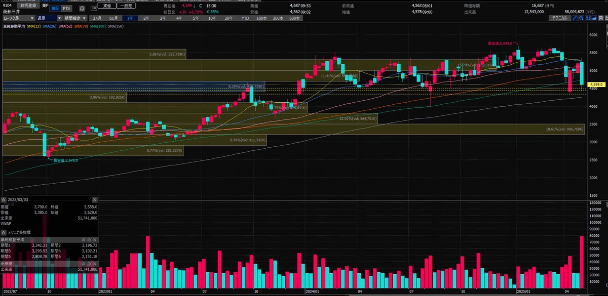Click the 2025/01 date on time axis
608x296 pixels.
pyautogui.click(x=524, y=292)
